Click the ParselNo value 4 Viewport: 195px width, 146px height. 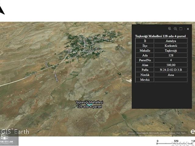click(171, 60)
